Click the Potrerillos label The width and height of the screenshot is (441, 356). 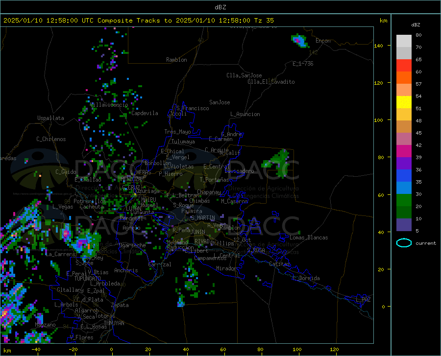point(90,201)
